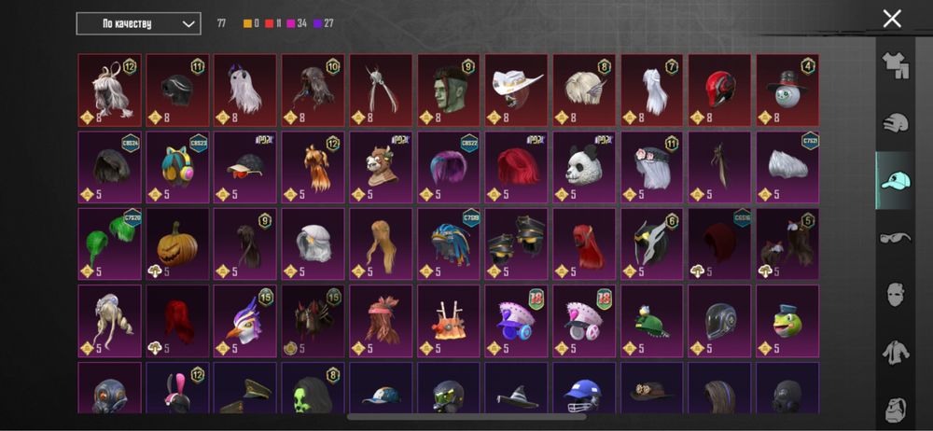The image size is (933, 431).
Task: Open the face mask category icon
Action: [x=895, y=294]
